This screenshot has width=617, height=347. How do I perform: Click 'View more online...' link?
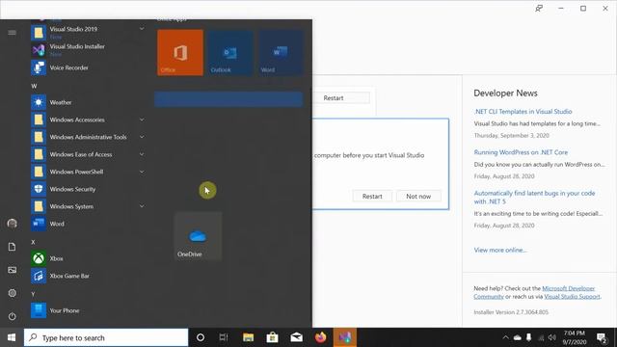[500, 250]
